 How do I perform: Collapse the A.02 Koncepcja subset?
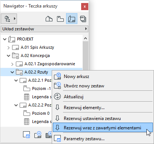click(8, 56)
